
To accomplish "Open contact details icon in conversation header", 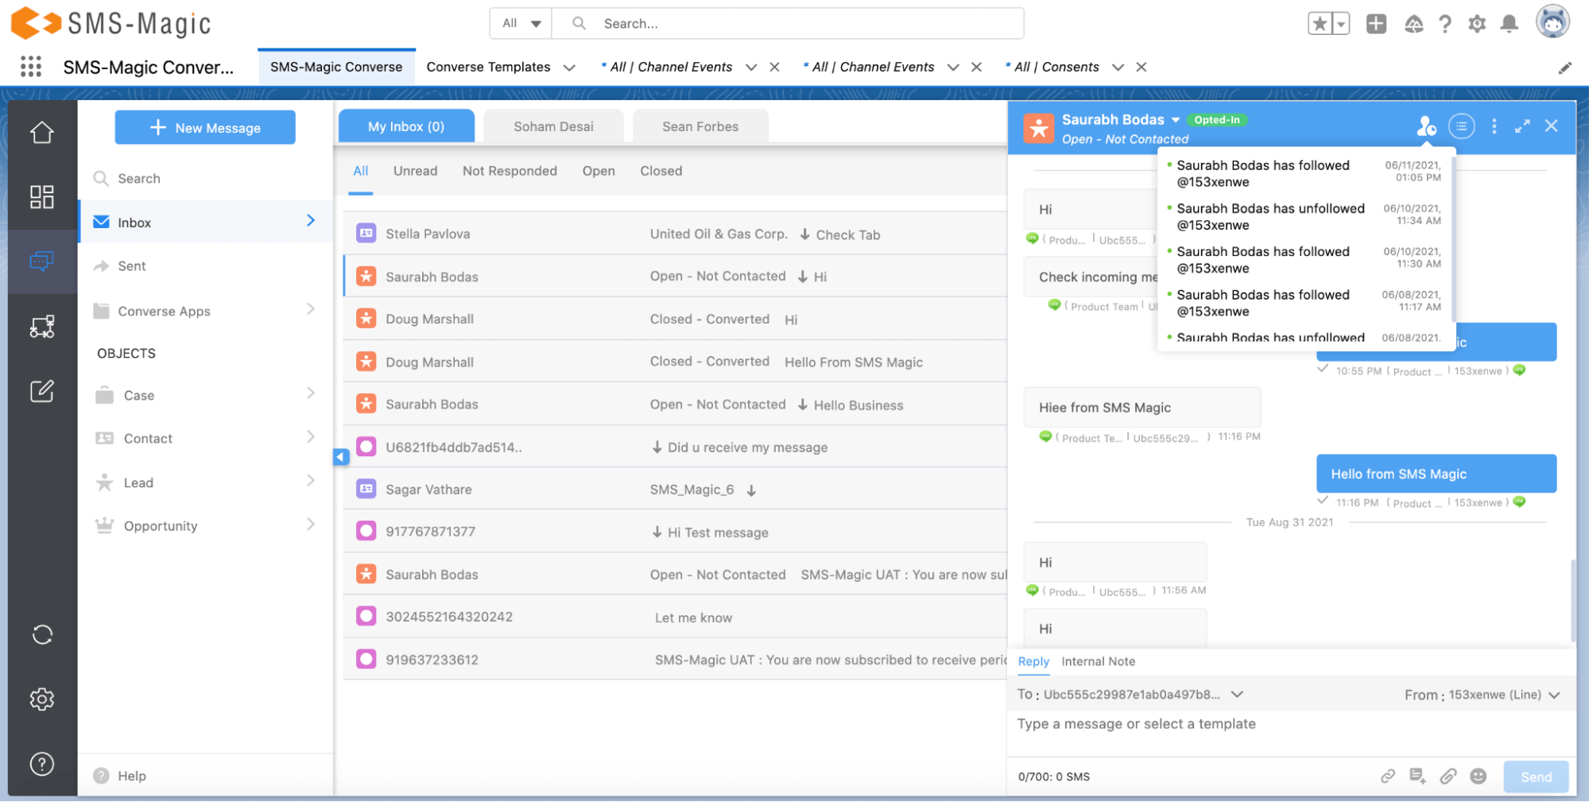I will (x=1425, y=126).
